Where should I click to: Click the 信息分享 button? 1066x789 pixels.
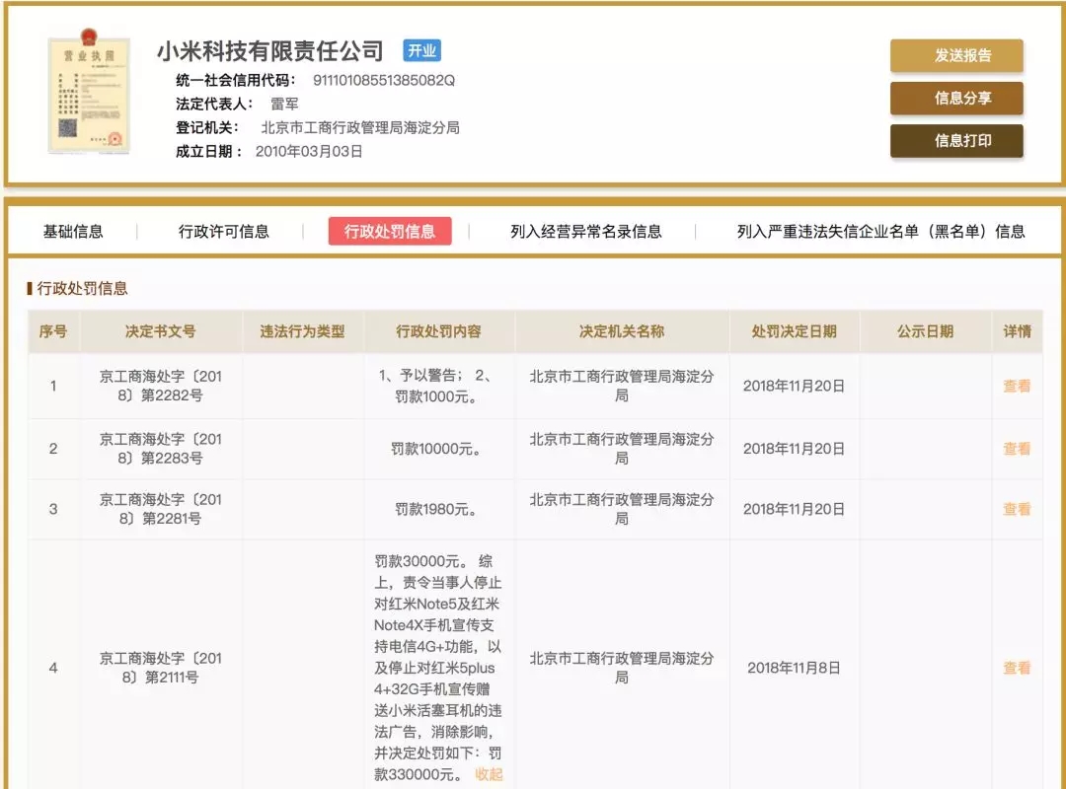click(956, 99)
